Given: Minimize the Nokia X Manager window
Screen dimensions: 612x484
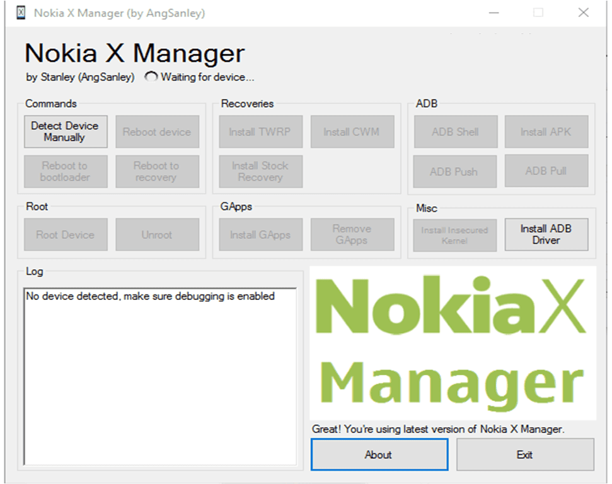Looking at the screenshot, I should pos(494,13).
